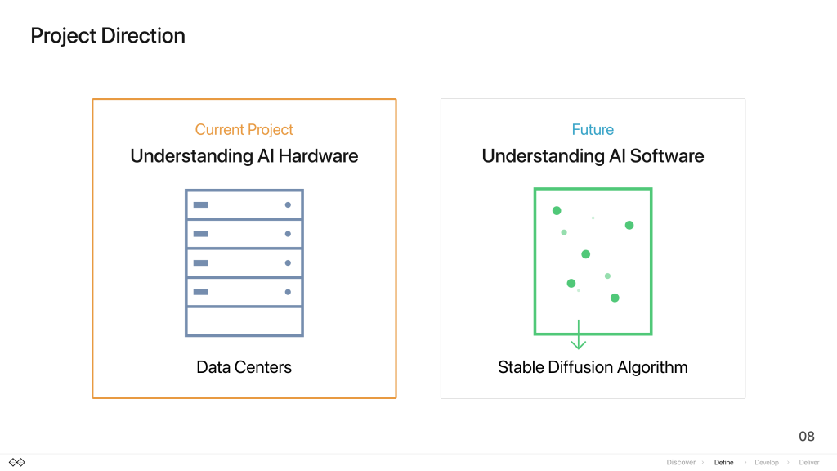Click the Project Direction slide title
This screenshot has height=471, width=837.
[108, 36]
